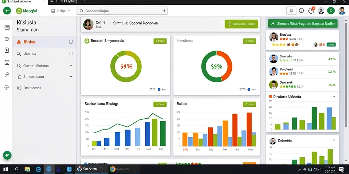Open the green circular O profile badge
349x174 pixels.
click(x=331, y=11)
